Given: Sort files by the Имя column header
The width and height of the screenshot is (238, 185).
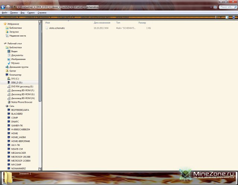Looking at the screenshot, I should tap(48, 23).
